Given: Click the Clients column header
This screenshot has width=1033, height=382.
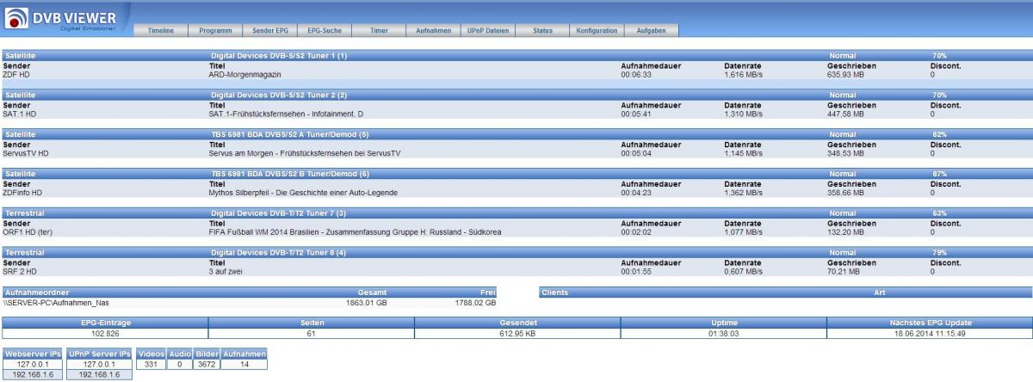Looking at the screenshot, I should tap(554, 293).
